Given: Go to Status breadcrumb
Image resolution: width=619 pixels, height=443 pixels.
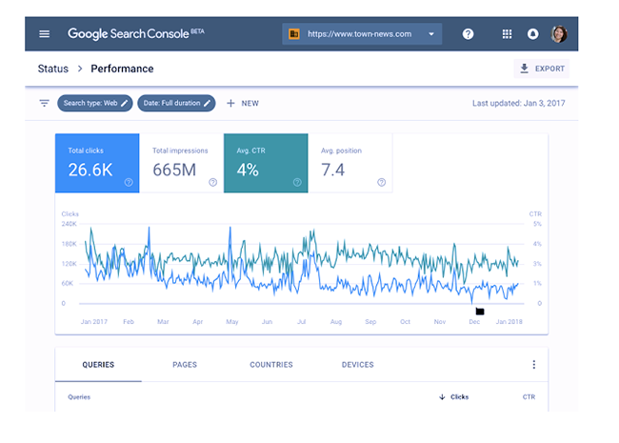Looking at the screenshot, I should pyautogui.click(x=53, y=69).
